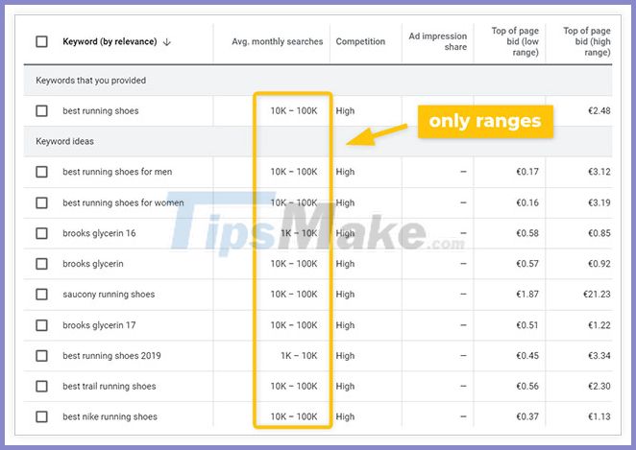Click the 'Keyword ideas' section label
636x450 pixels.
tap(65, 141)
